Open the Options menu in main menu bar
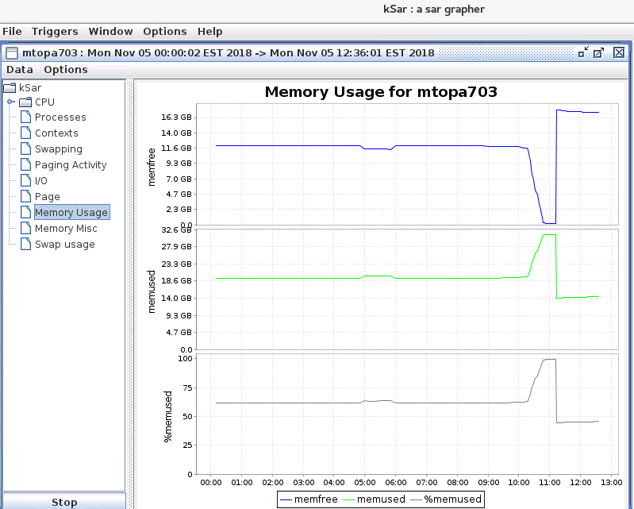 pyautogui.click(x=164, y=32)
